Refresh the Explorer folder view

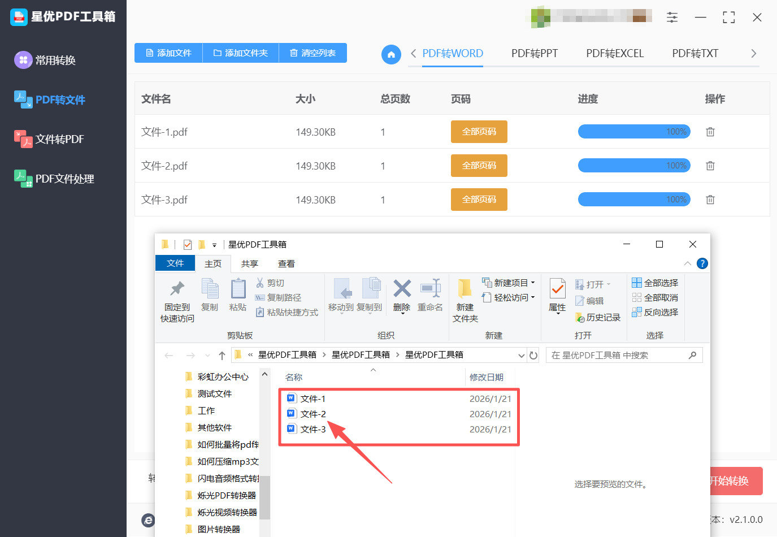(533, 355)
